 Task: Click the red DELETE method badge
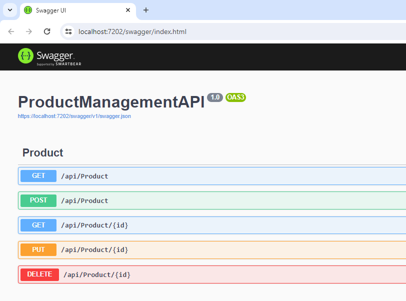click(x=39, y=274)
